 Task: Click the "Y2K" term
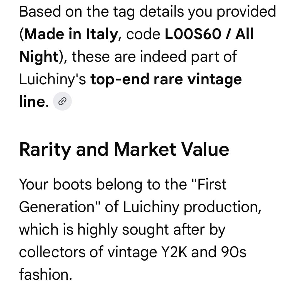tap(173, 252)
